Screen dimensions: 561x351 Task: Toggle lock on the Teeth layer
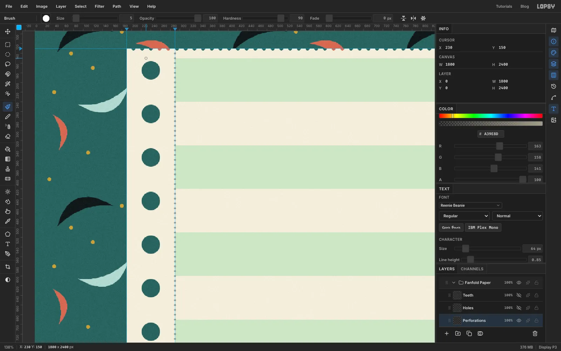point(536,295)
